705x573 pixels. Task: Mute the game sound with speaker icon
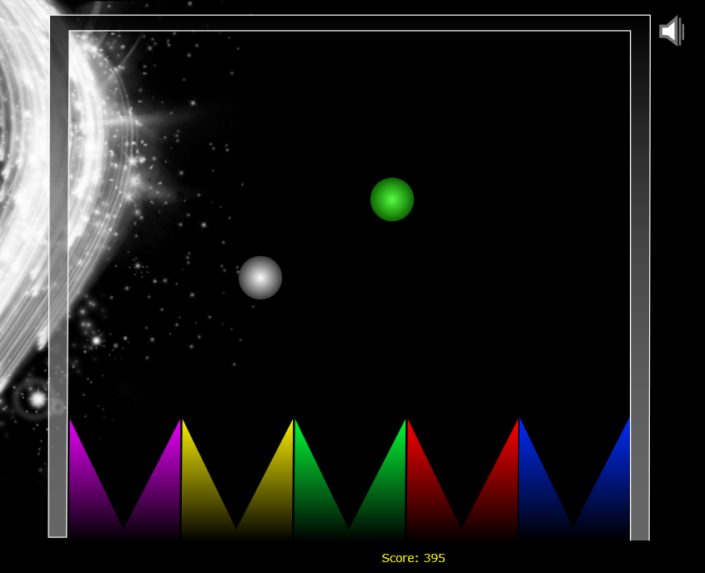pyautogui.click(x=672, y=31)
